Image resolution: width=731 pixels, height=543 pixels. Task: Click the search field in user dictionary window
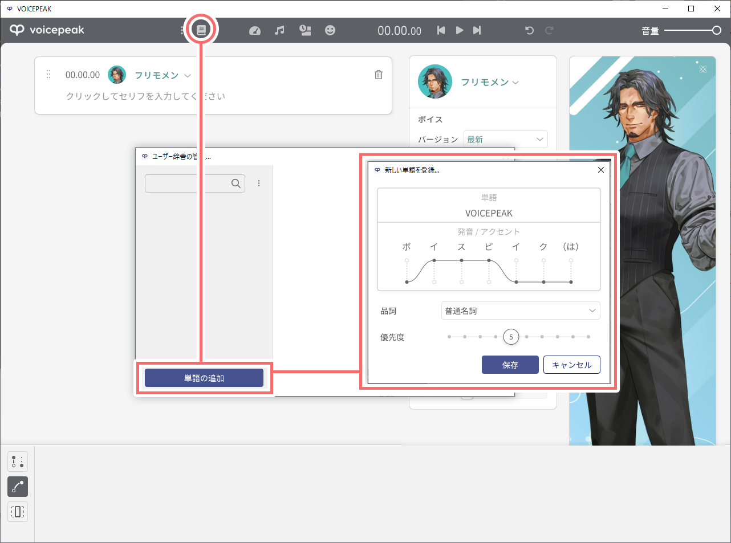195,183
